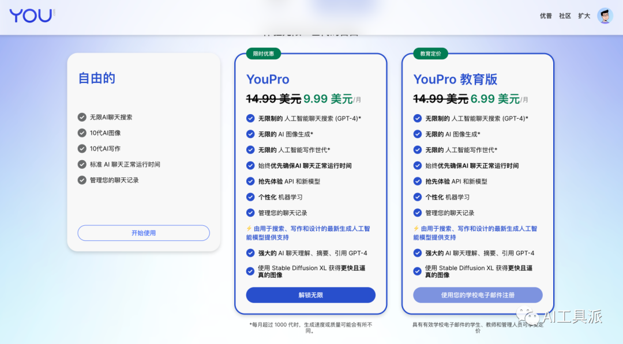
Task: Click the YouPro 教育版 plan title
Action: click(455, 80)
